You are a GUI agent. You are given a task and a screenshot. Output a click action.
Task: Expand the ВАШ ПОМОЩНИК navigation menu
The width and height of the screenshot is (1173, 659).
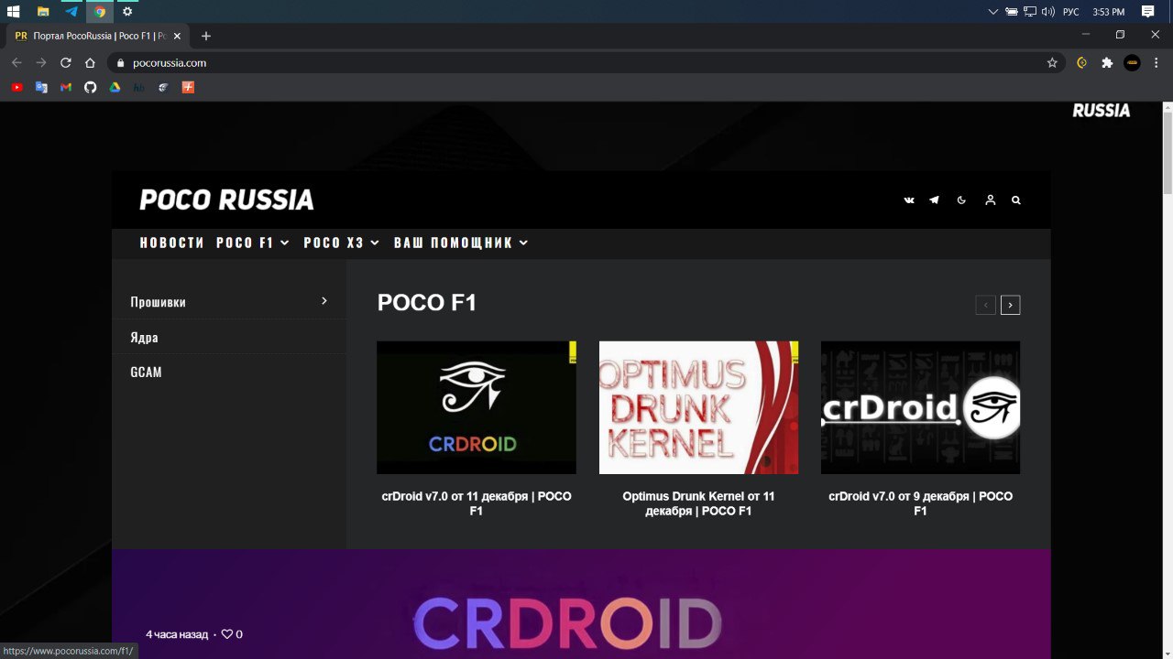tap(461, 243)
